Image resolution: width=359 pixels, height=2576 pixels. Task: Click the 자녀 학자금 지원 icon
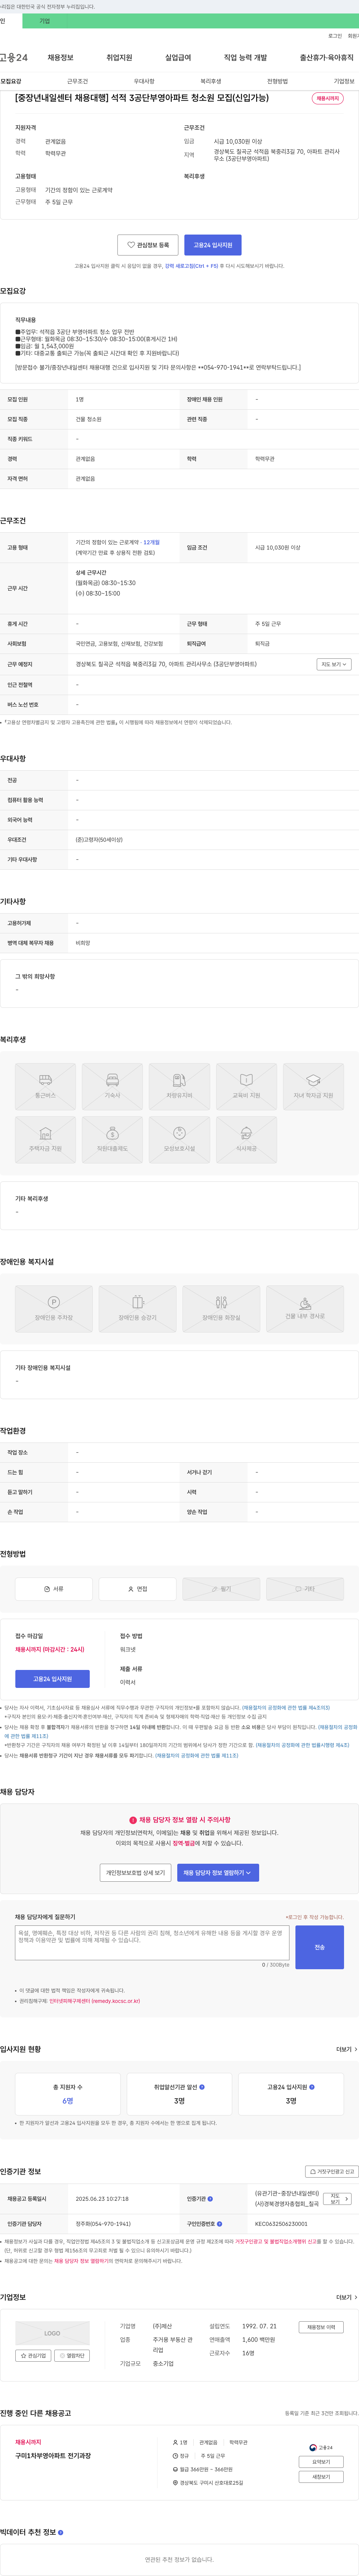[x=313, y=1087]
